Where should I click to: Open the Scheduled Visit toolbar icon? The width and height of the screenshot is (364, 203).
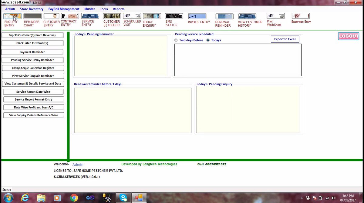tap(132, 16)
